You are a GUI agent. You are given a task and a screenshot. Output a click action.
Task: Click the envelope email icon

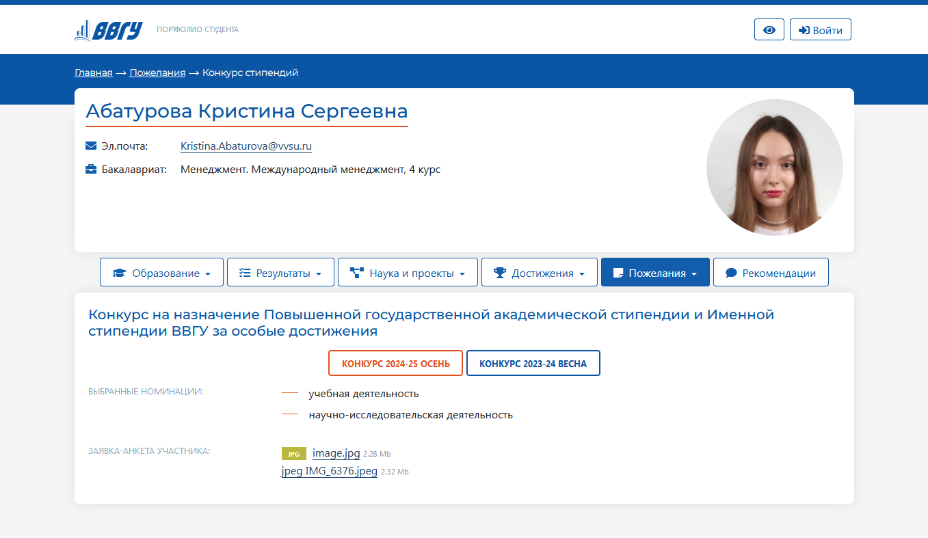(91, 146)
